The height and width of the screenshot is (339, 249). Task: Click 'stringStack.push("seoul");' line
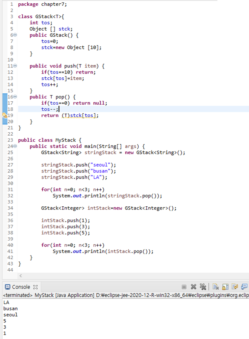[79, 165]
